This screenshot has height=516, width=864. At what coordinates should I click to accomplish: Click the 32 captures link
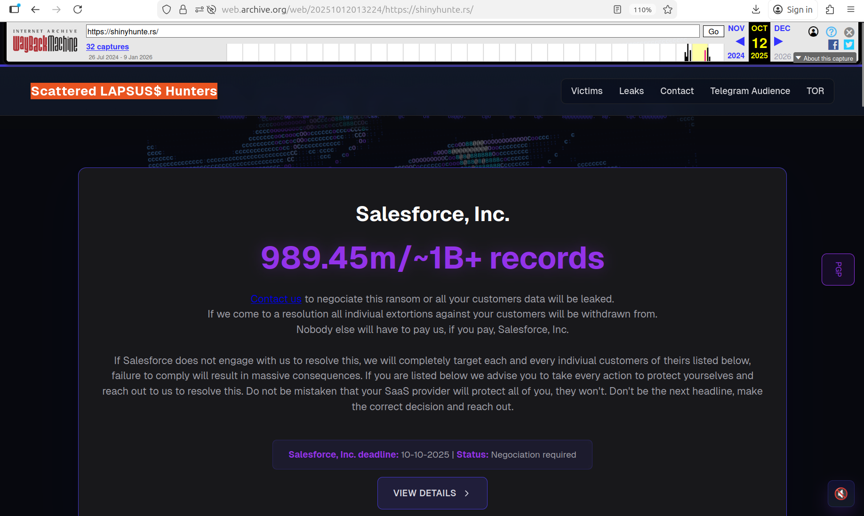[107, 47]
